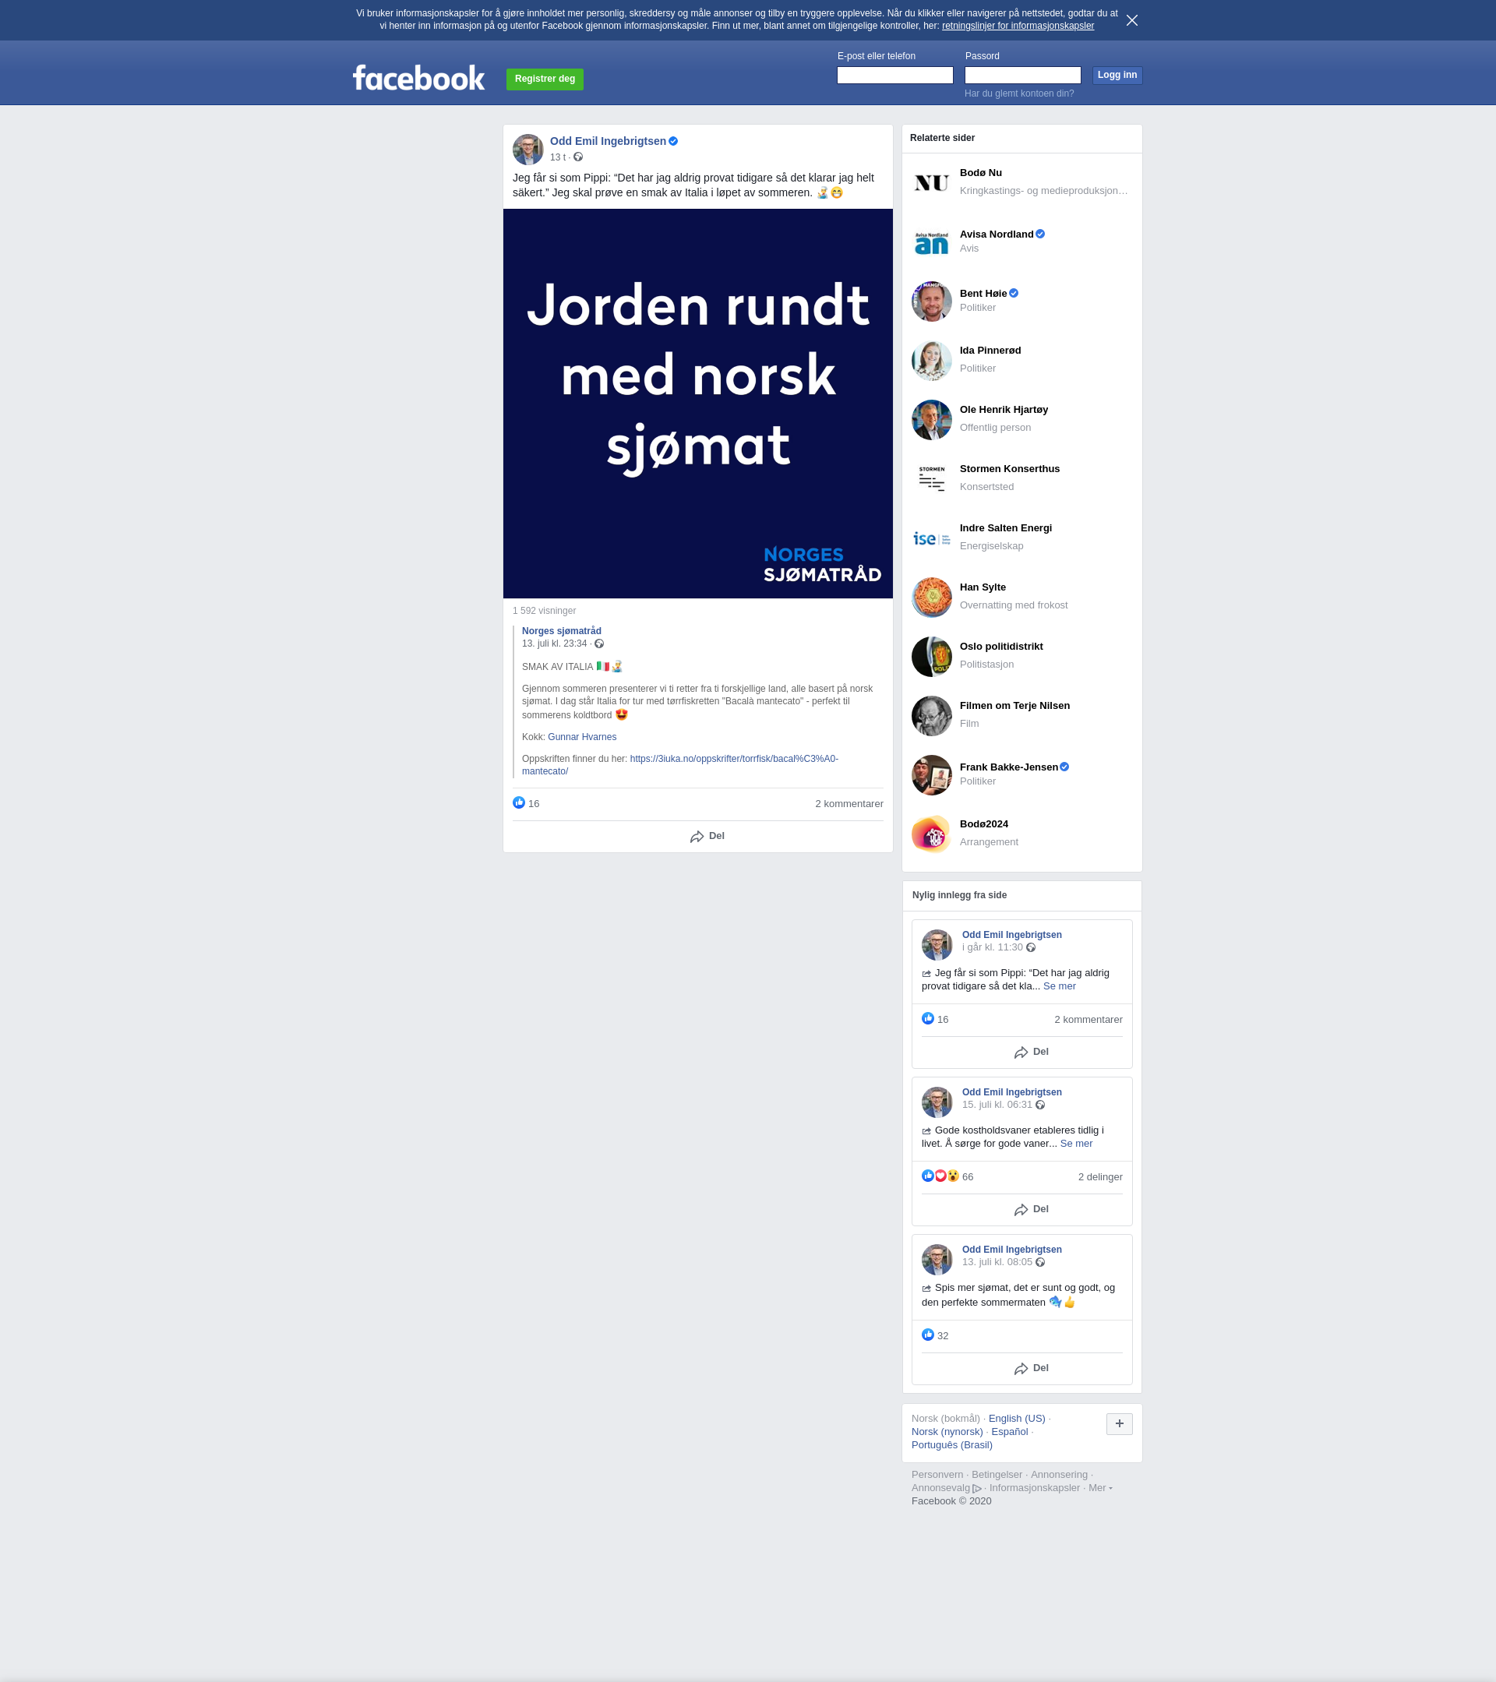Click the Facebook logo
Screen dimensions: 1496x1682
[x=419, y=78]
